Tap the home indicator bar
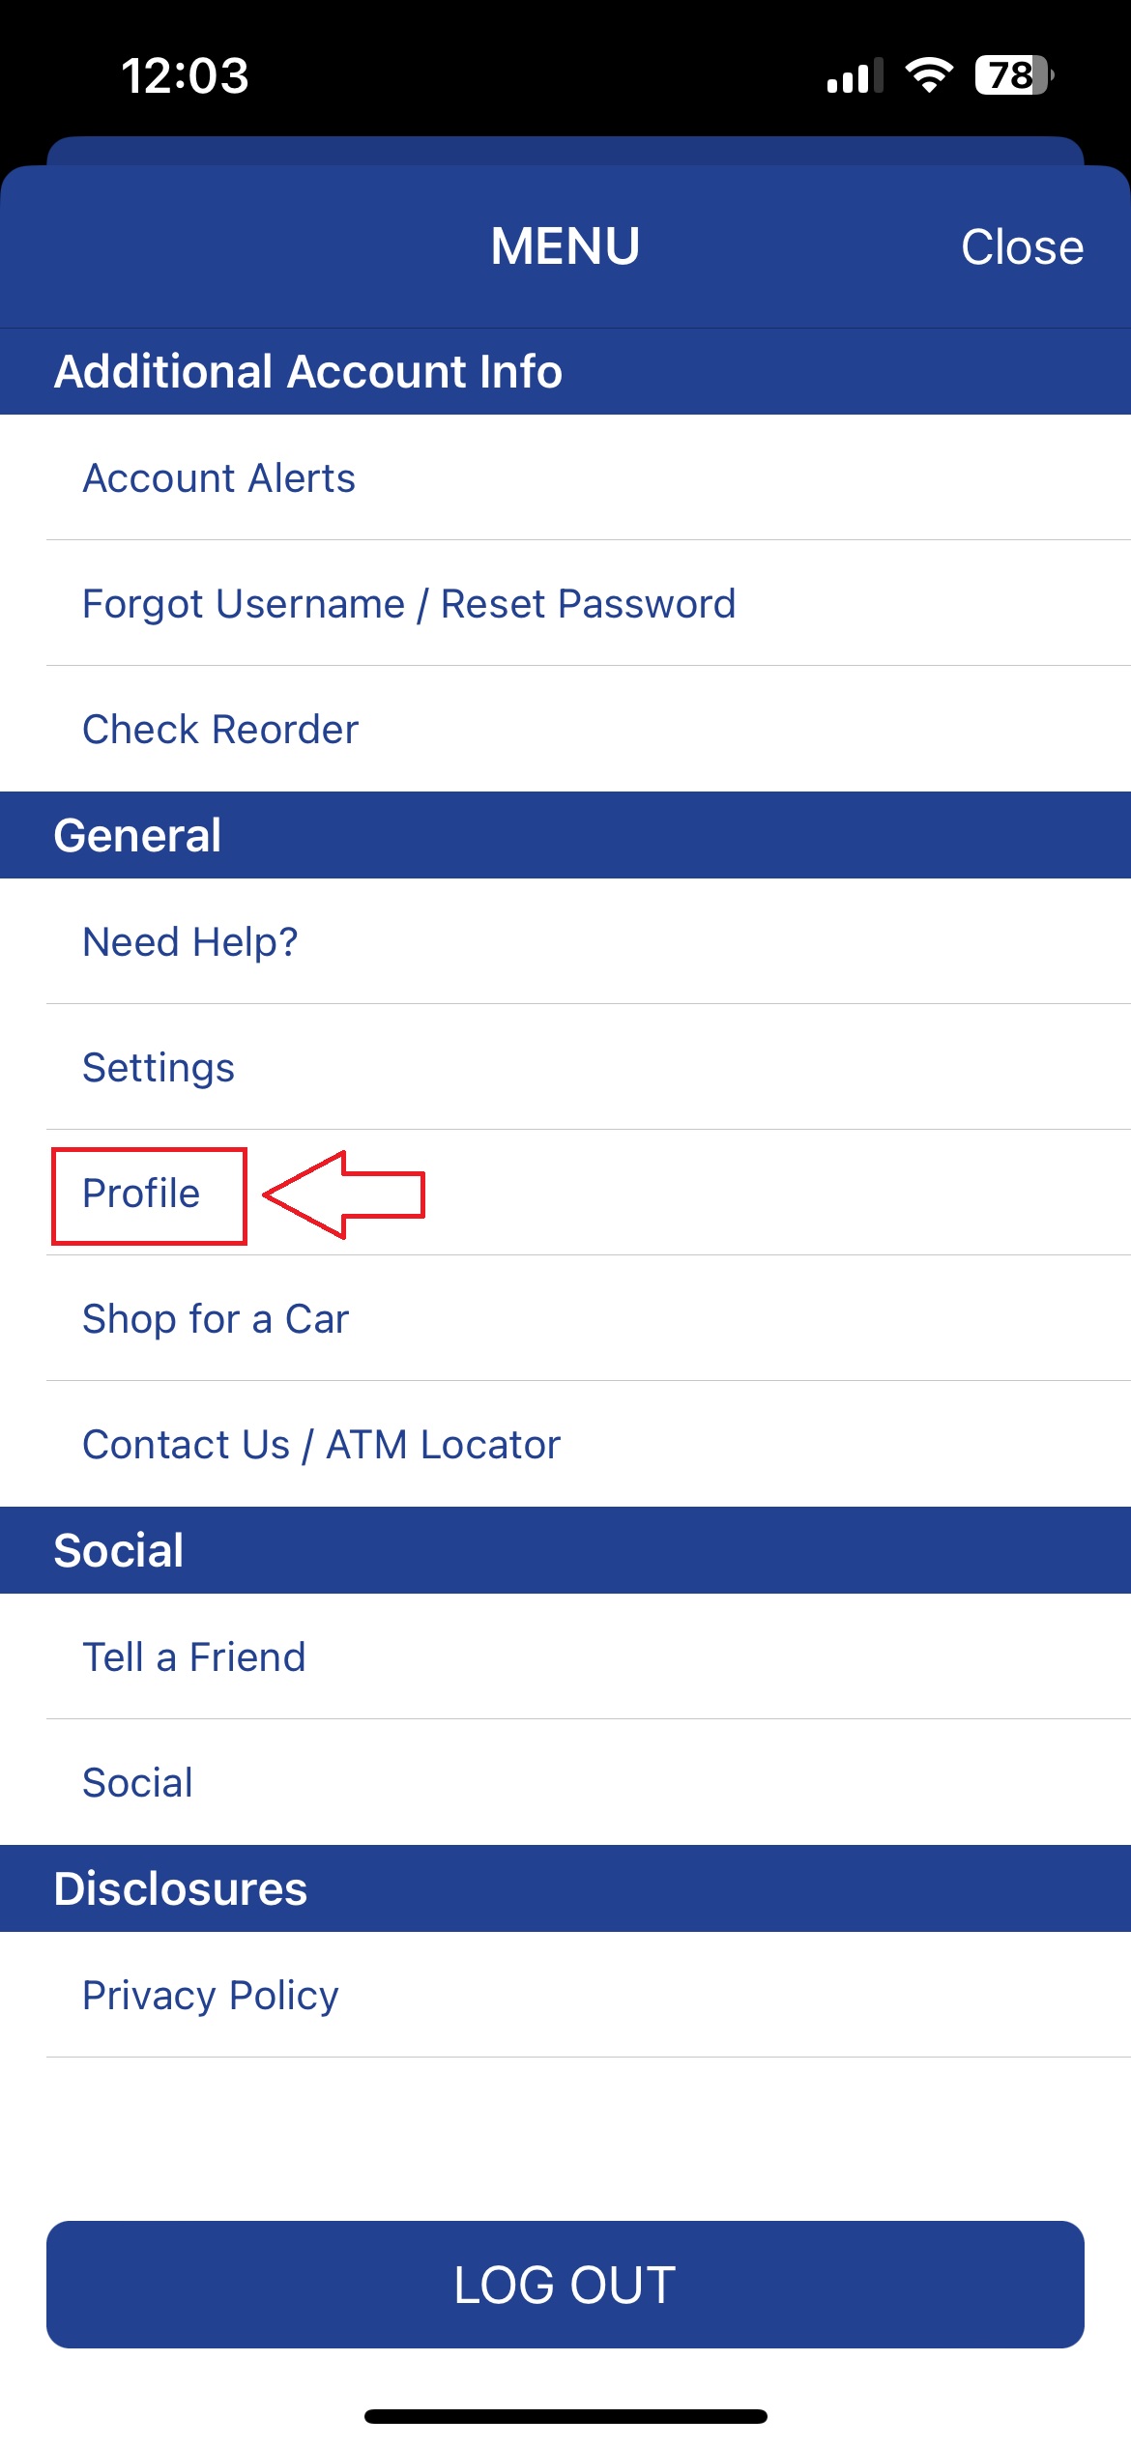The height and width of the screenshot is (2447, 1131). (565, 2416)
